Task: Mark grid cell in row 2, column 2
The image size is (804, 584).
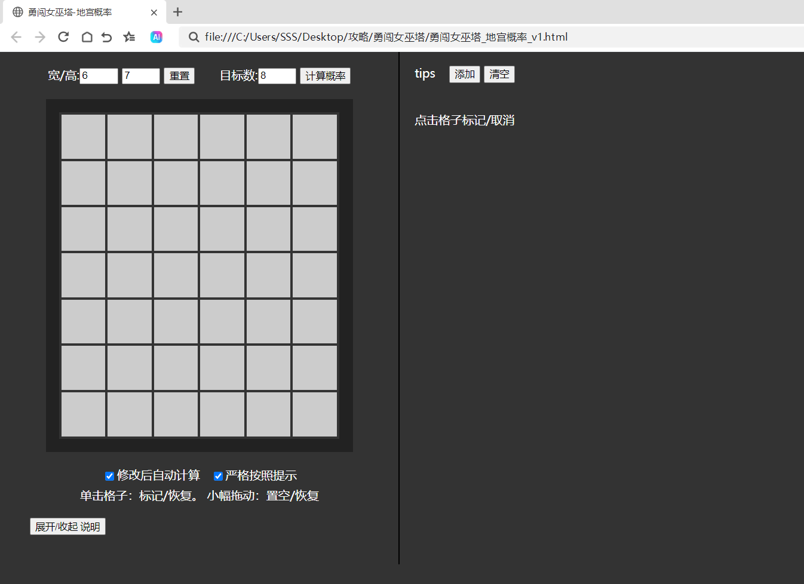Action: 130,183
